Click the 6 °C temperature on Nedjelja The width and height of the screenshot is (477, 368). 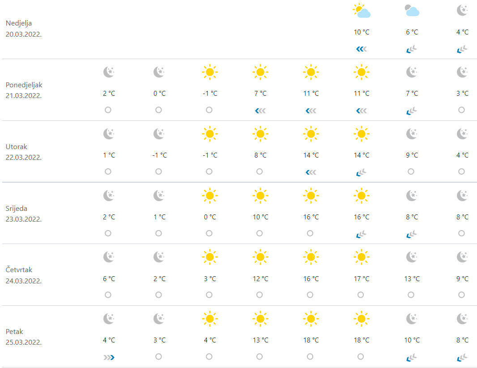[412, 32]
